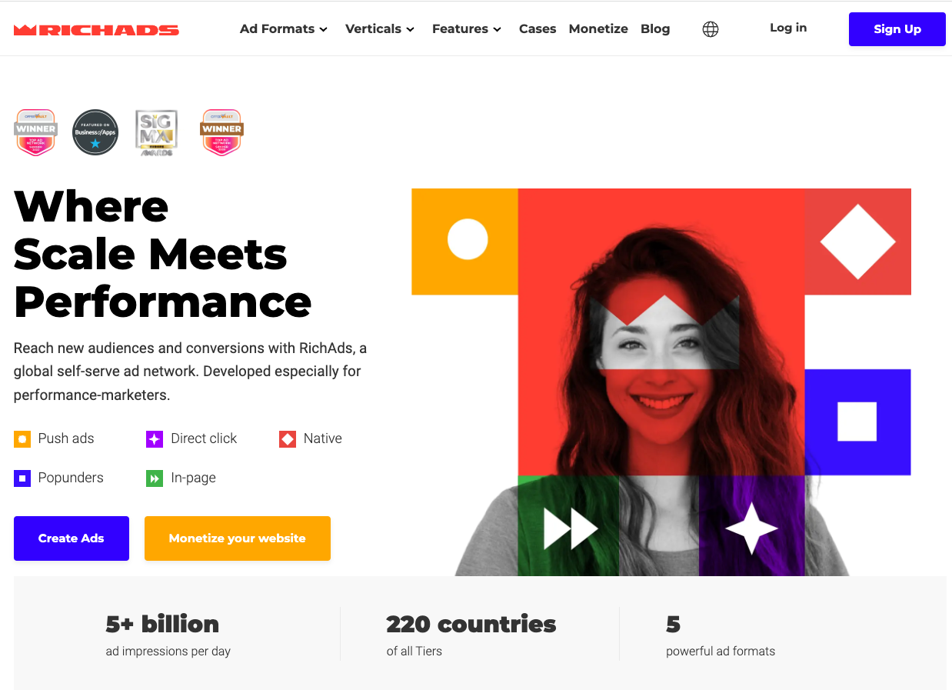
Task: Open the Blog menu item
Action: point(655,29)
